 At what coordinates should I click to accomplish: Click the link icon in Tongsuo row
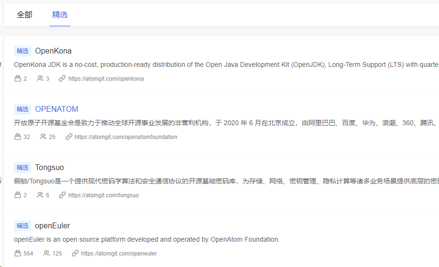[x=62, y=195]
